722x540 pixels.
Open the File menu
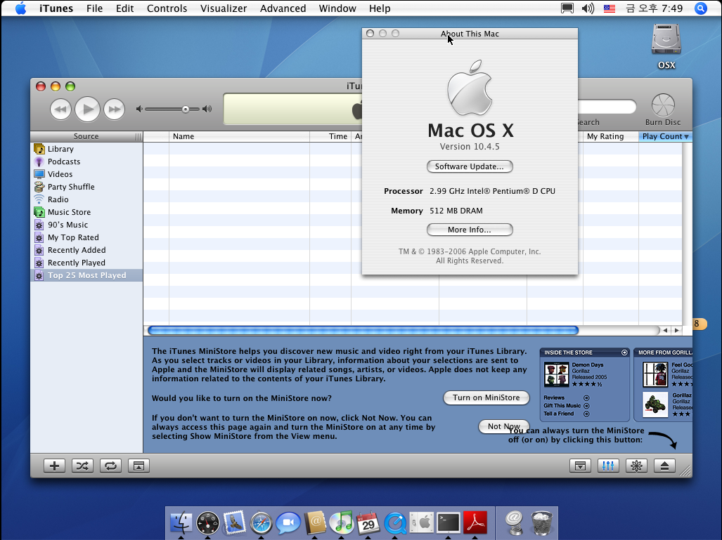[x=94, y=8]
